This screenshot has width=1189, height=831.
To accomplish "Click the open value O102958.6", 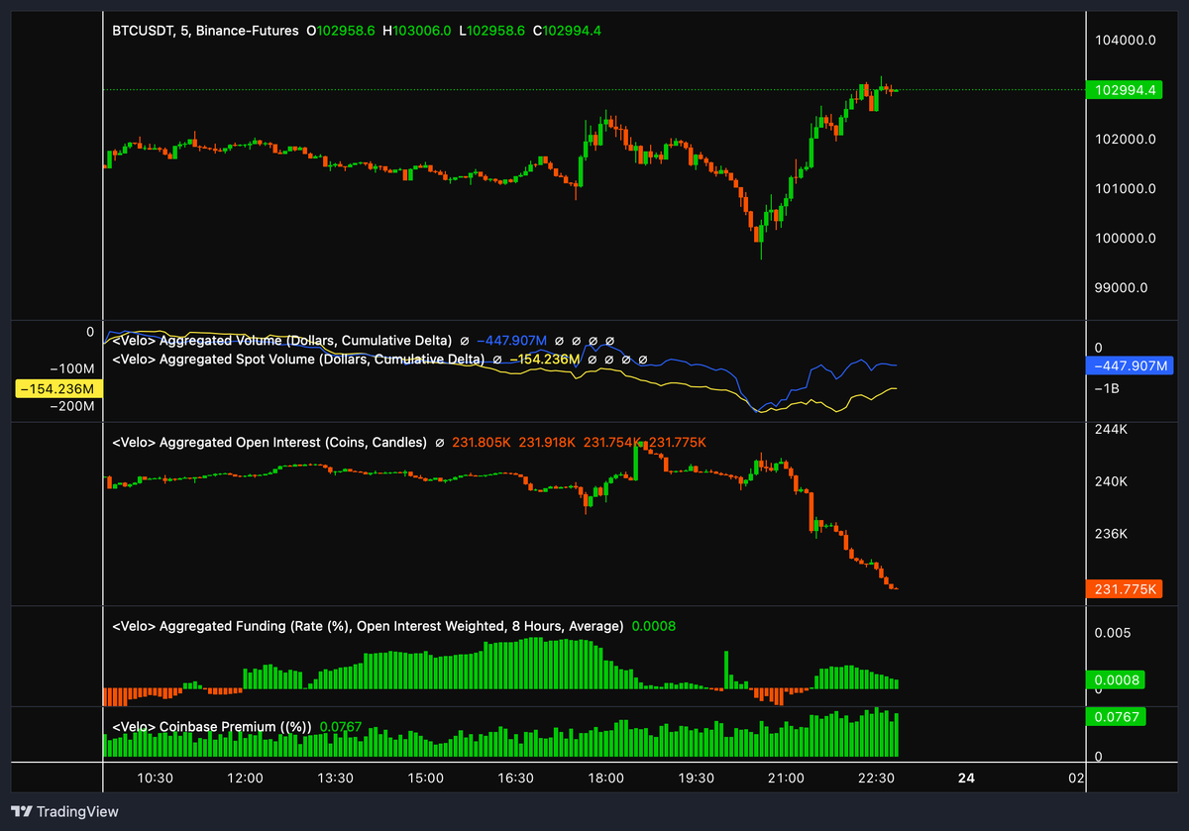I will click(x=341, y=31).
